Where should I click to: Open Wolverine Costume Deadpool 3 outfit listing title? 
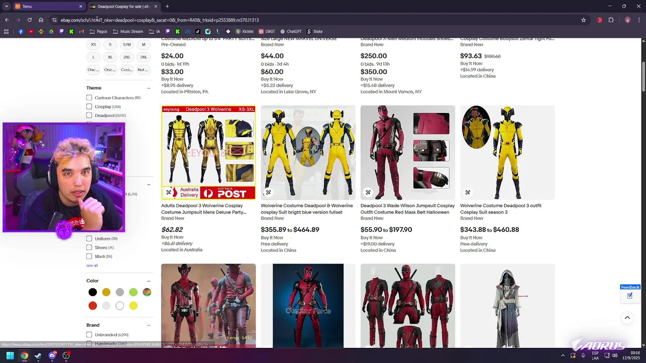[x=501, y=209]
